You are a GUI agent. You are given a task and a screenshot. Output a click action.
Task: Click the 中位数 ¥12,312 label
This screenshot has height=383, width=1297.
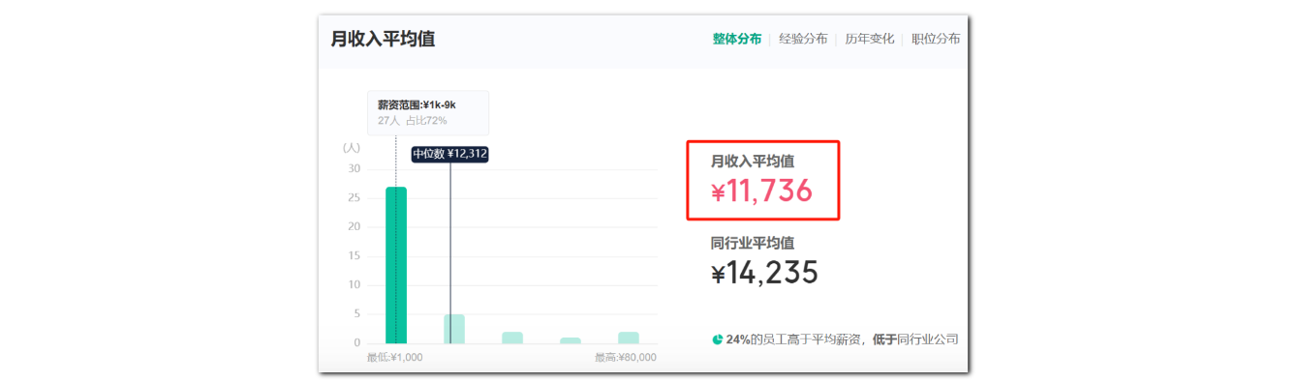point(450,154)
